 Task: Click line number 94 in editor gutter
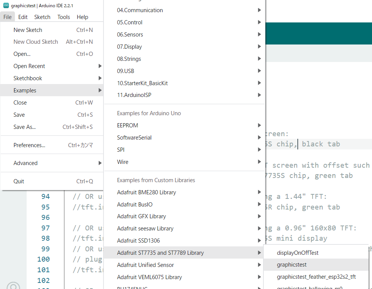(x=46, y=196)
